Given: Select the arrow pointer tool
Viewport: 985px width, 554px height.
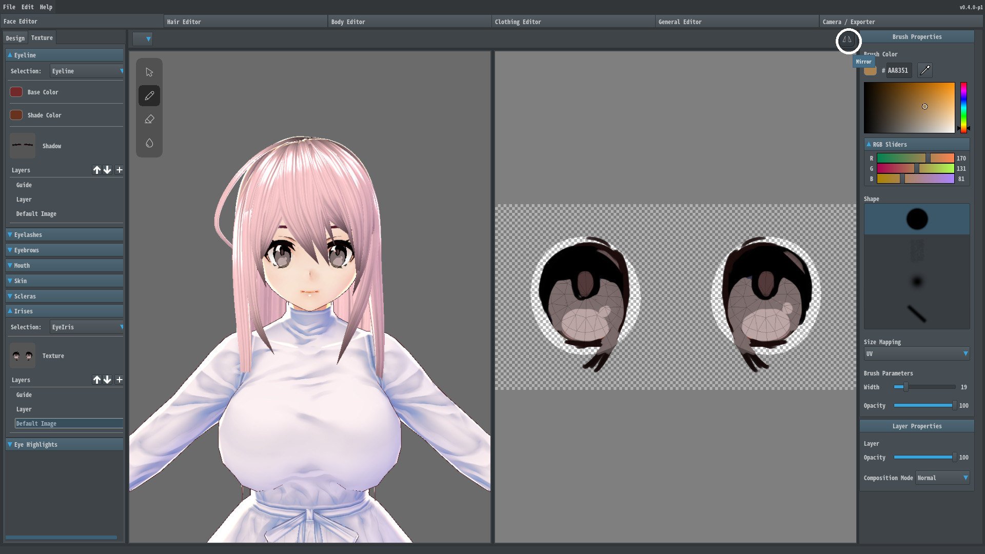Looking at the screenshot, I should [x=149, y=72].
